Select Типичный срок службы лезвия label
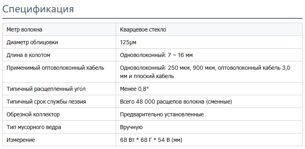The width and height of the screenshot is (305, 149). pyautogui.click(x=46, y=102)
